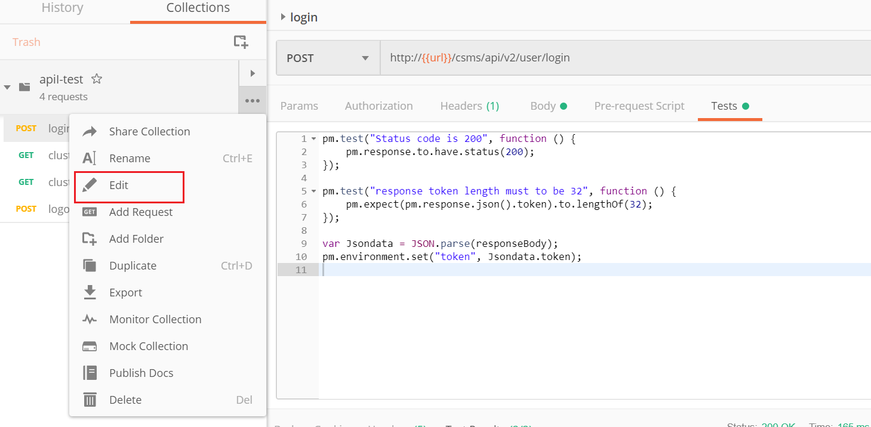Fold code block at line 5

point(314,191)
